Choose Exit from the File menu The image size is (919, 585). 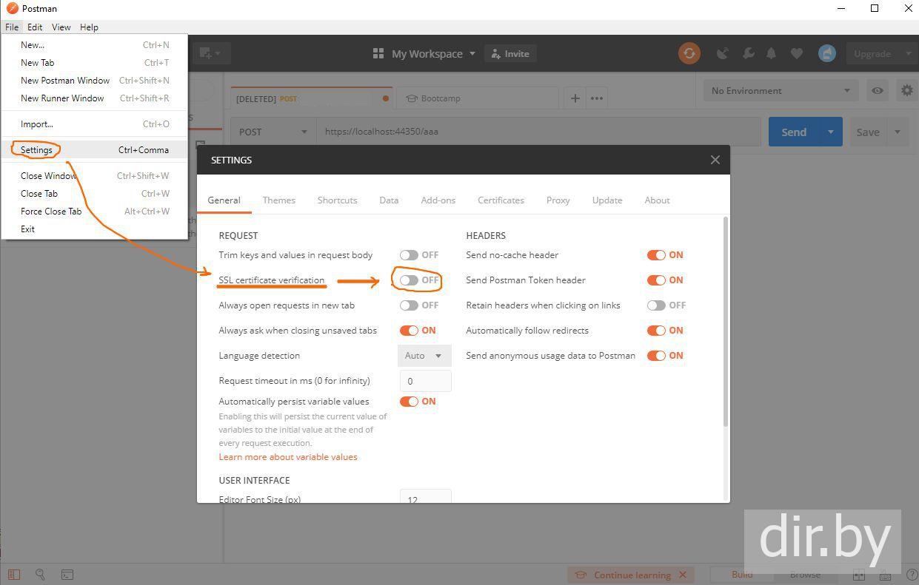tap(95, 229)
